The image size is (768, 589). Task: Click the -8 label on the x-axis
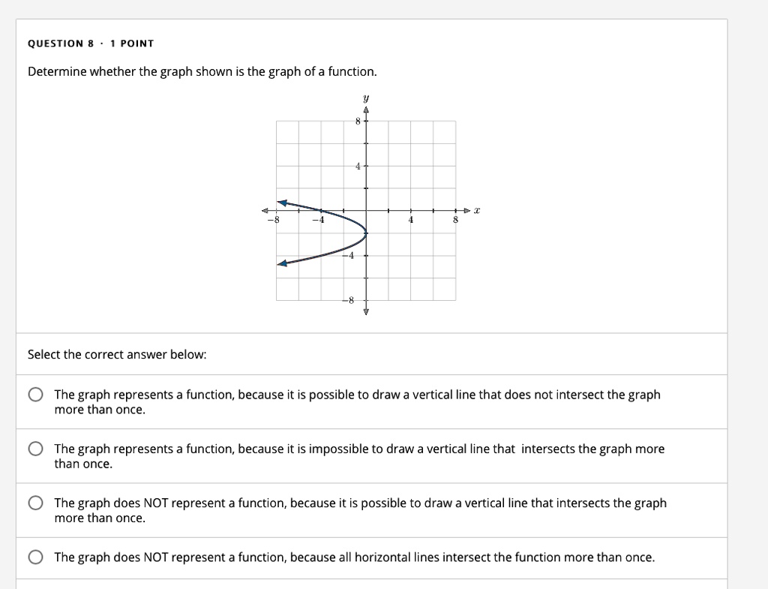(x=272, y=220)
